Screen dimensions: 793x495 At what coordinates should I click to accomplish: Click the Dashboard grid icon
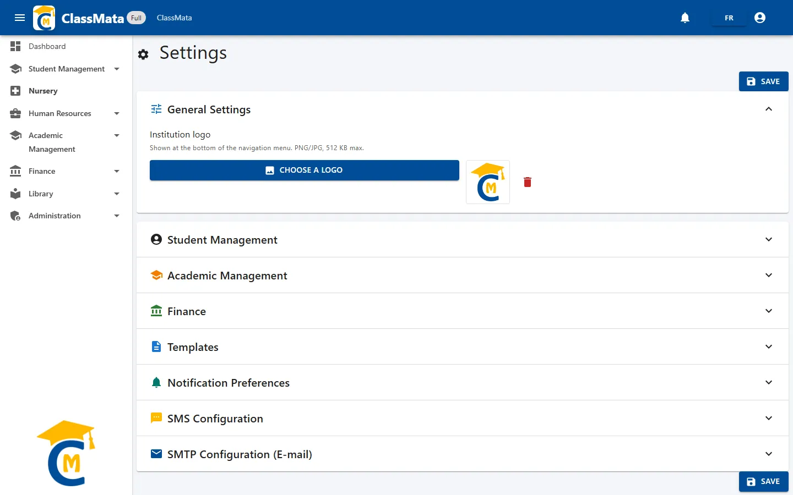[x=15, y=46]
